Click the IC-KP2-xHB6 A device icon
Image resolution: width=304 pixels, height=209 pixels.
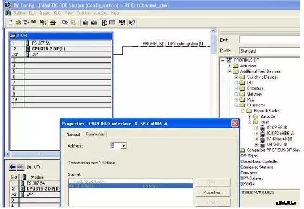[263, 134]
